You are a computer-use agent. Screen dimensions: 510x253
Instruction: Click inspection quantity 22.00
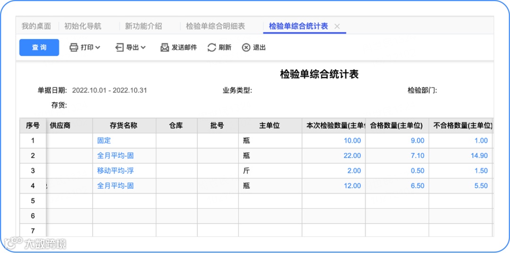[x=352, y=155]
